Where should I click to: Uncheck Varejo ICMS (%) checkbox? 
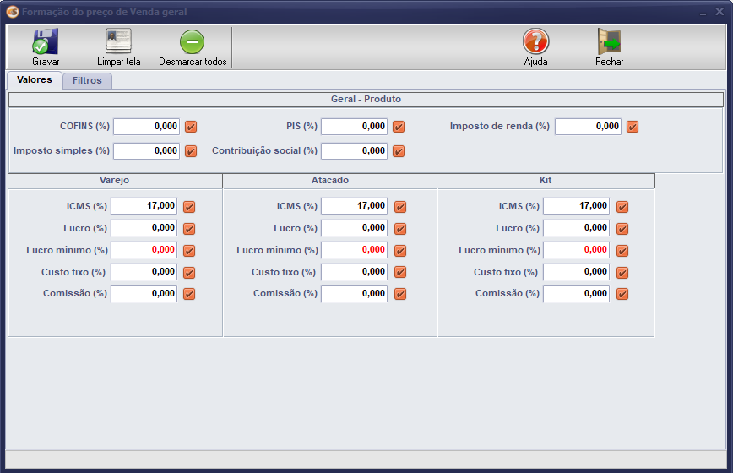coord(189,207)
